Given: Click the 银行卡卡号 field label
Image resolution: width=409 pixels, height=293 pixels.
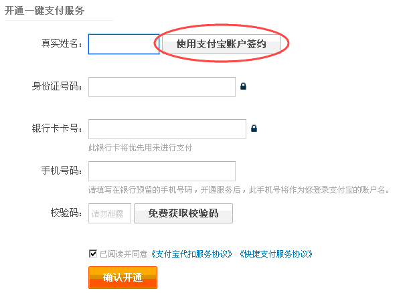Looking at the screenshot, I should pyautogui.click(x=57, y=129).
